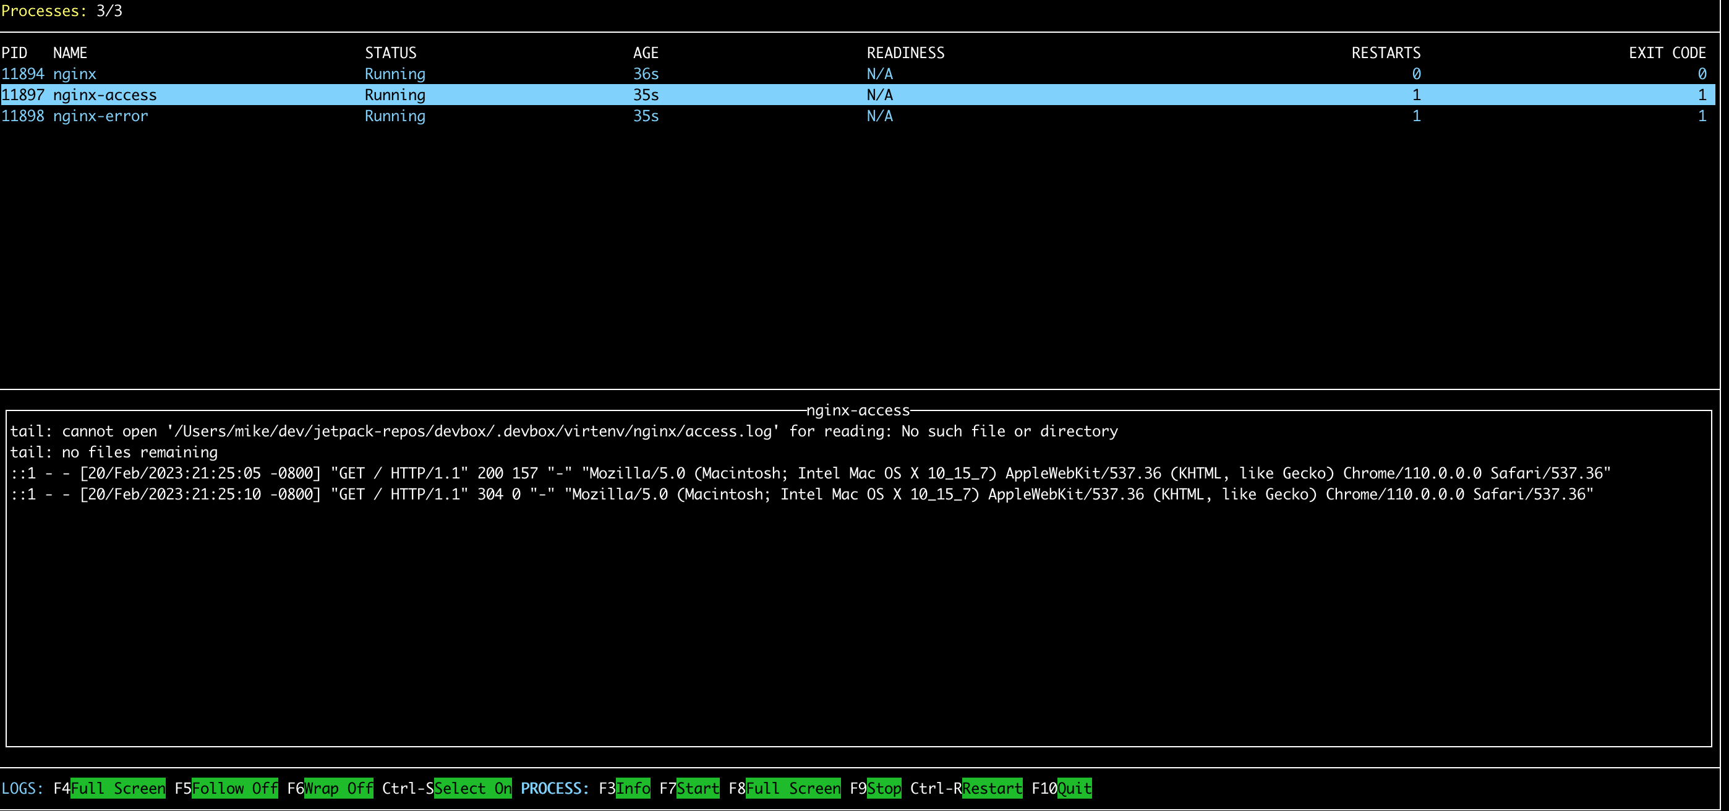Image resolution: width=1729 pixels, height=811 pixels.
Task: Open the process Info button
Action: point(632,788)
